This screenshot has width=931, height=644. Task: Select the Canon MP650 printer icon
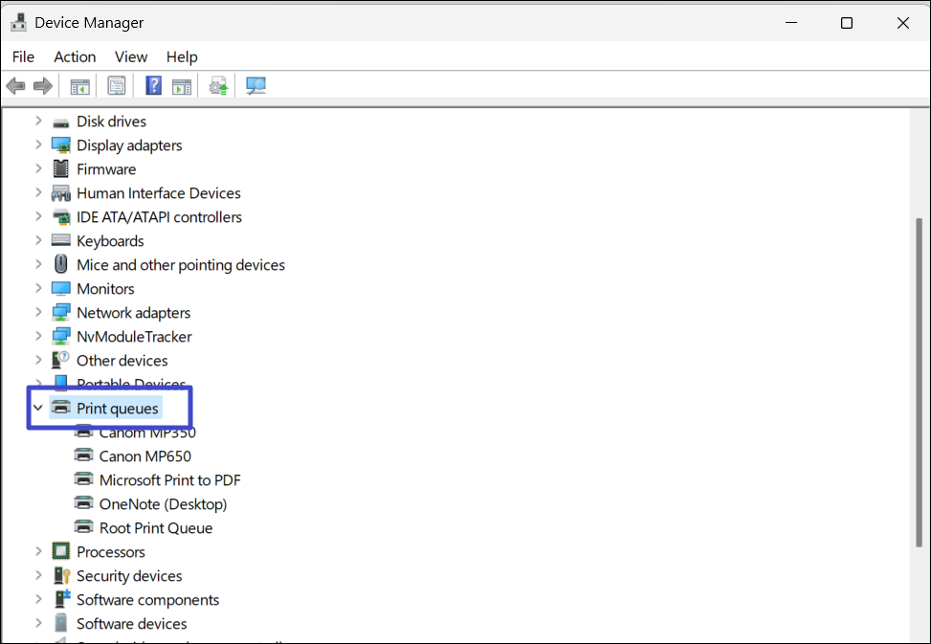(x=84, y=456)
